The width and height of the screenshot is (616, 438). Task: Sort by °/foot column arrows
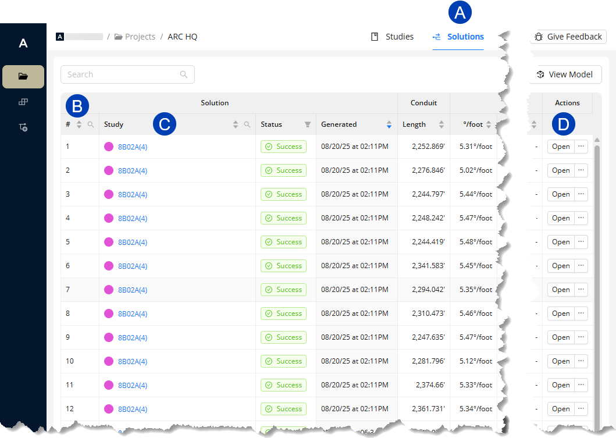[x=489, y=124]
